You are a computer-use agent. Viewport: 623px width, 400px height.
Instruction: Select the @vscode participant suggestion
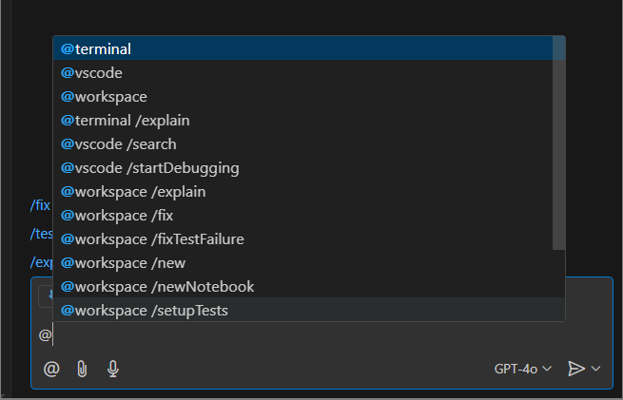click(92, 72)
